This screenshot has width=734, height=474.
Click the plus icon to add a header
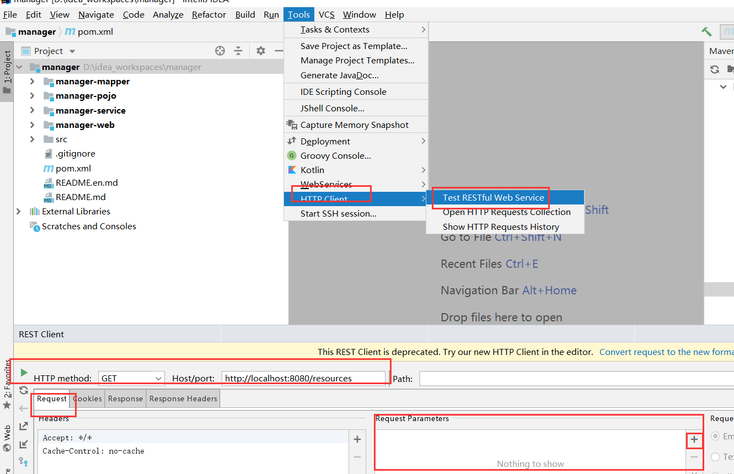pyautogui.click(x=357, y=439)
